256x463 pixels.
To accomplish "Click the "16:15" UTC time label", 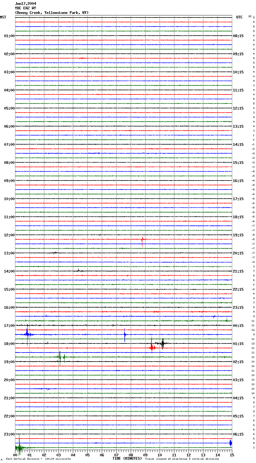I will (238, 181).
